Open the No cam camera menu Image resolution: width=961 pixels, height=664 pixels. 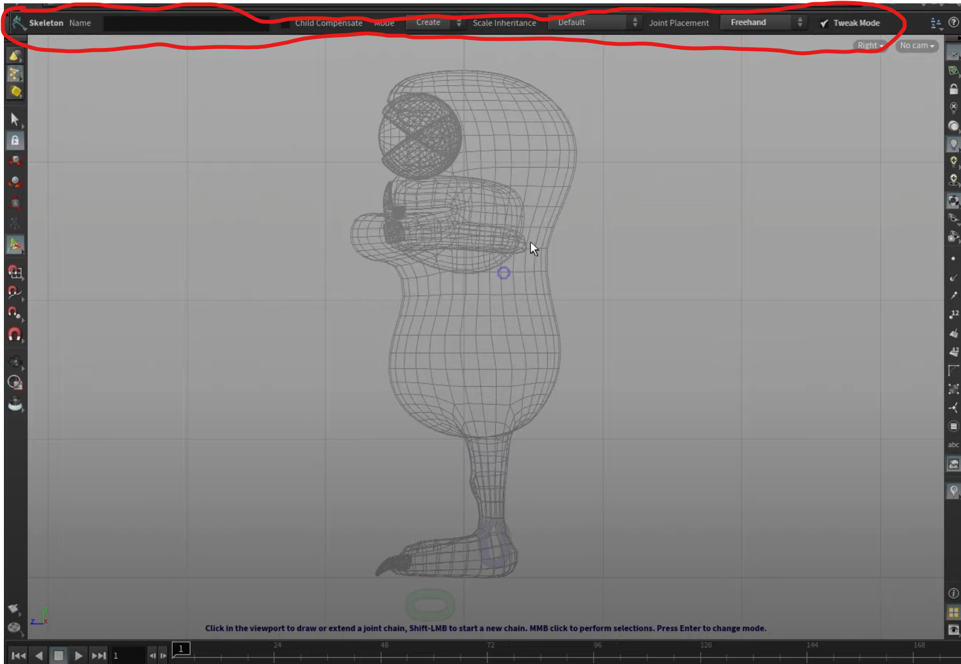917,46
